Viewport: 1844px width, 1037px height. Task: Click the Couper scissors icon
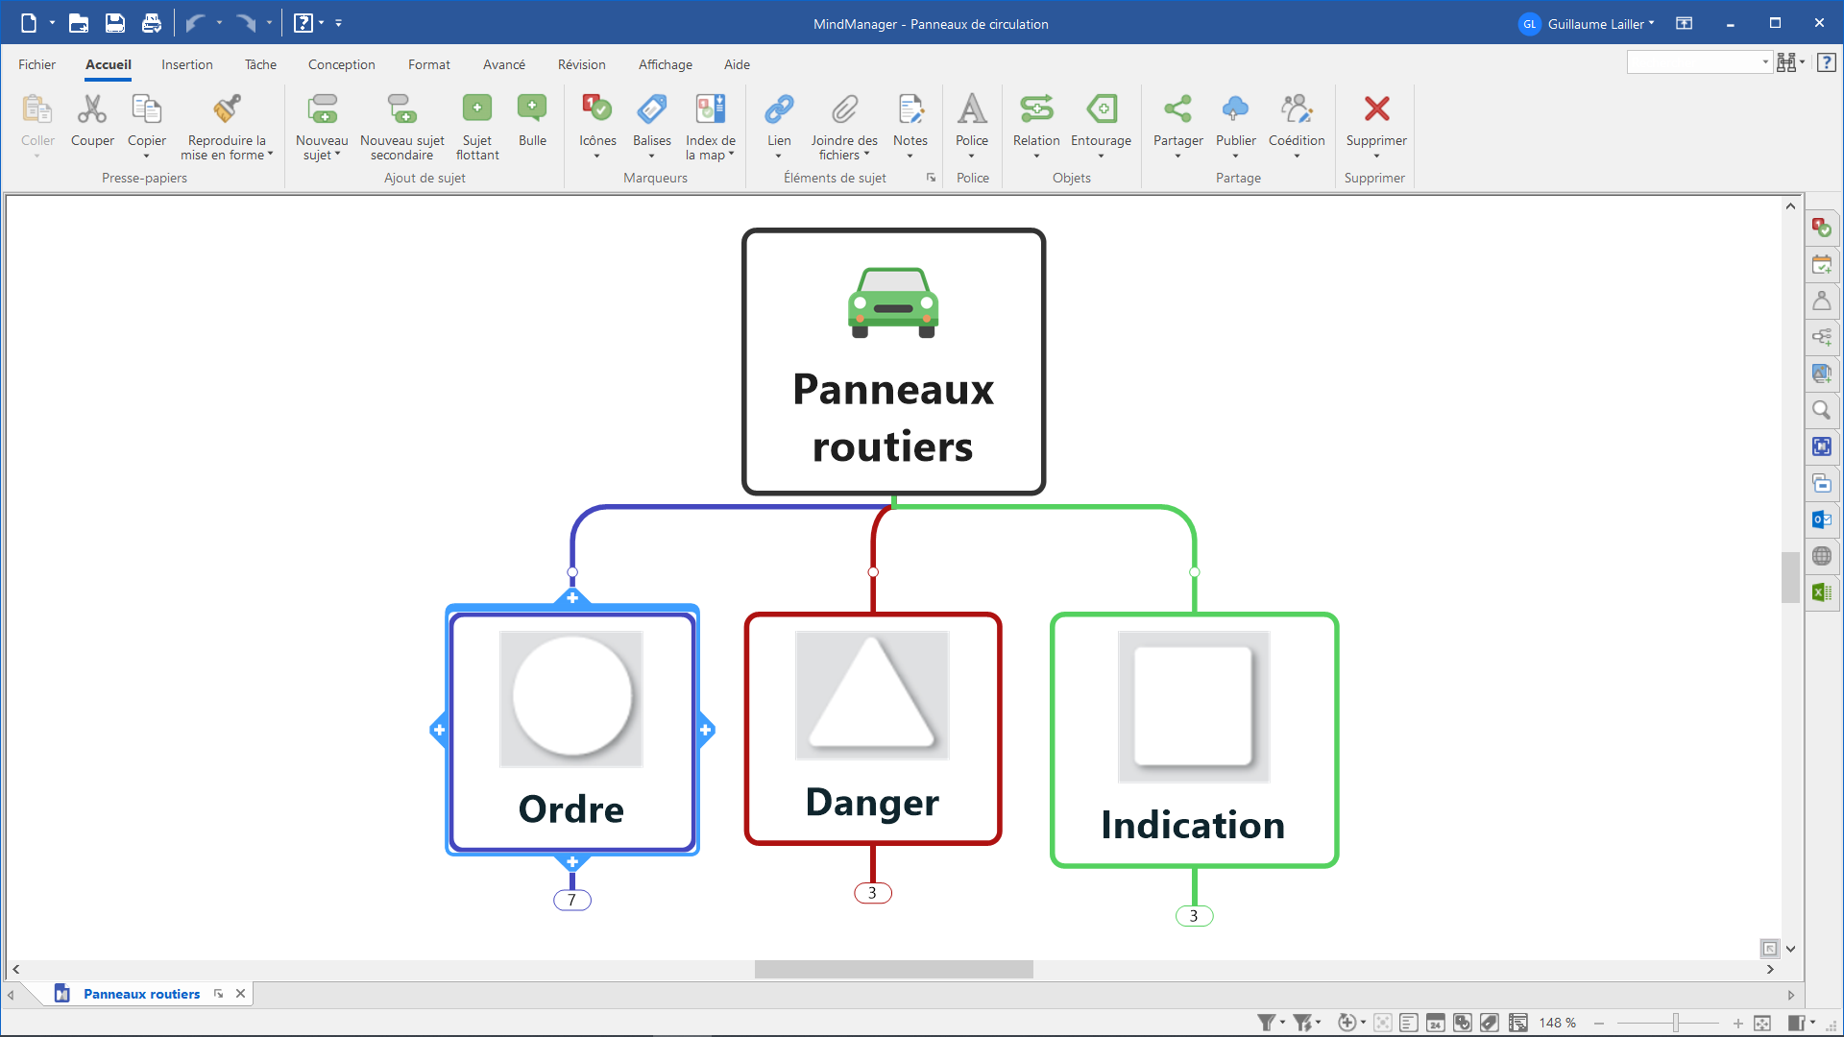(x=92, y=109)
